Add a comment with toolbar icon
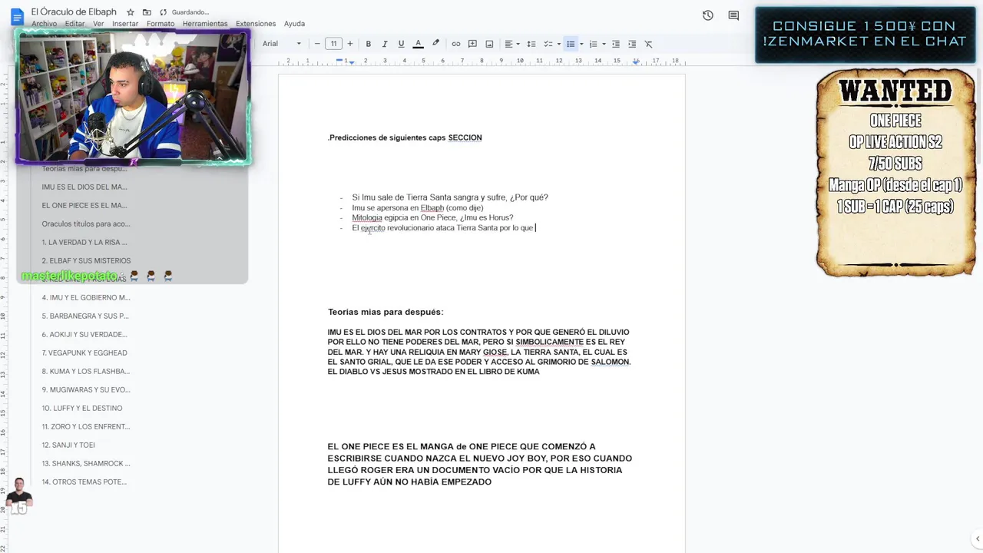This screenshot has width=983, height=553. coord(472,44)
